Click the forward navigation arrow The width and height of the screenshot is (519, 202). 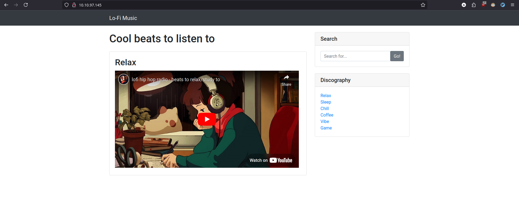coord(16,5)
